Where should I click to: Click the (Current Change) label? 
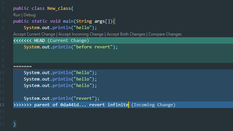pos(68,41)
